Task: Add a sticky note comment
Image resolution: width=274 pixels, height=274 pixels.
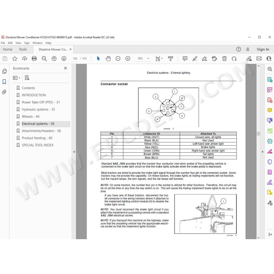Action: (185, 59)
